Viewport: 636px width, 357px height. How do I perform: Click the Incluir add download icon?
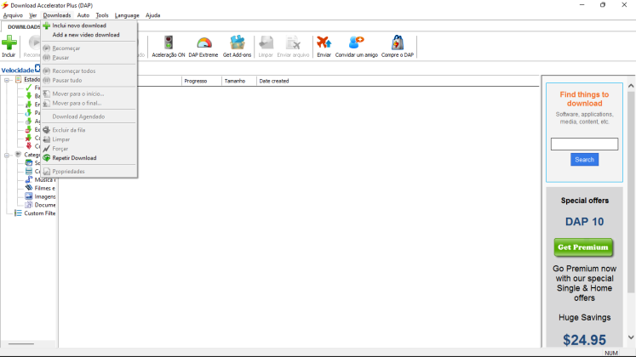pos(9,44)
